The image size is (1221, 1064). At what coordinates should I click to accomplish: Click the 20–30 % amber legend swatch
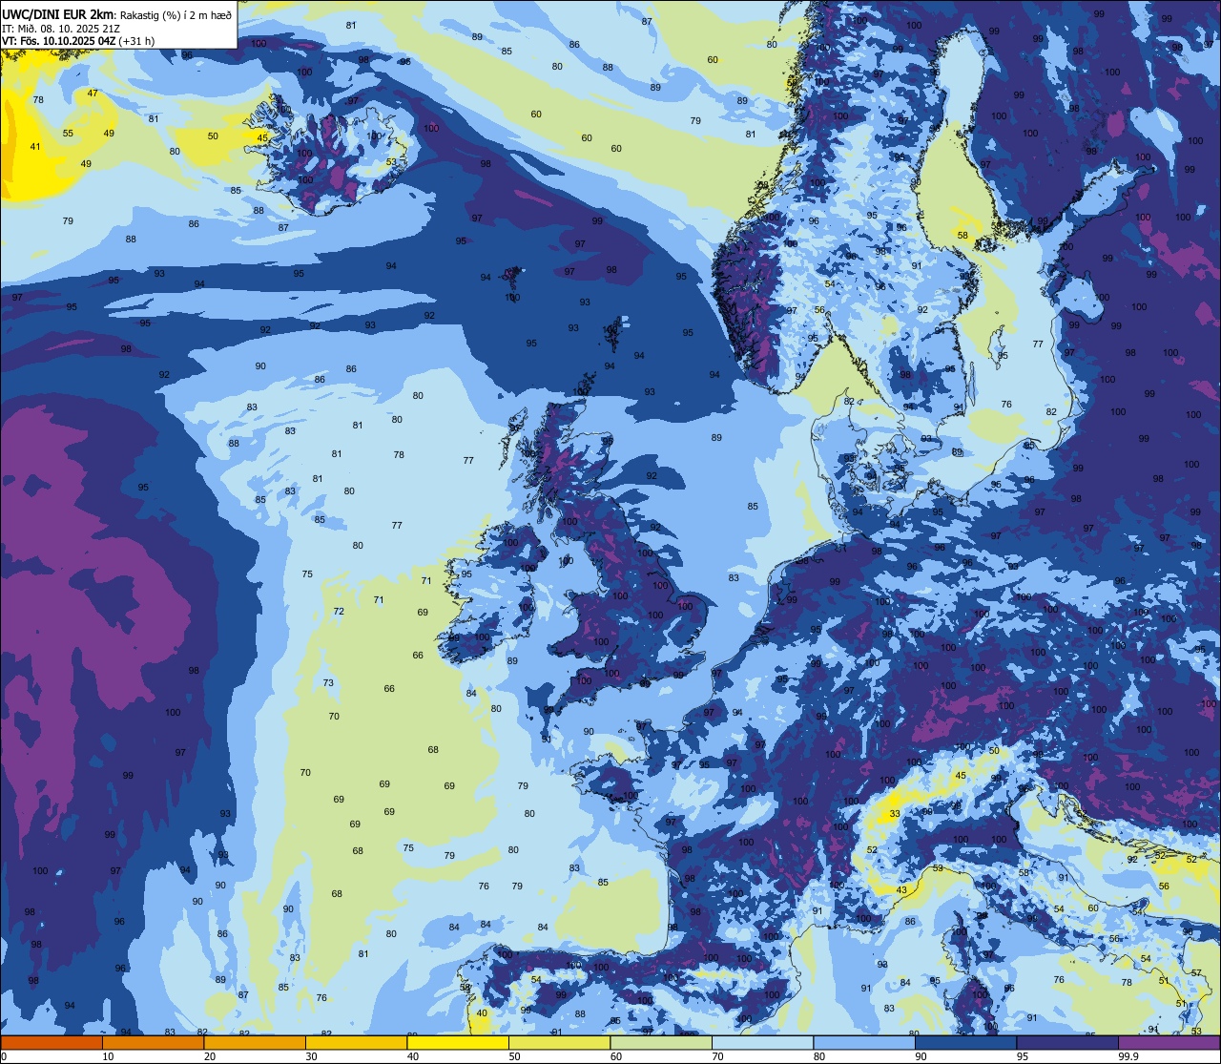(x=255, y=1043)
